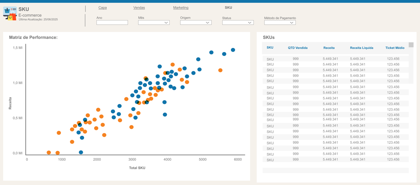
Task: Click the Ticket Médio column header
Action: [x=395, y=48]
